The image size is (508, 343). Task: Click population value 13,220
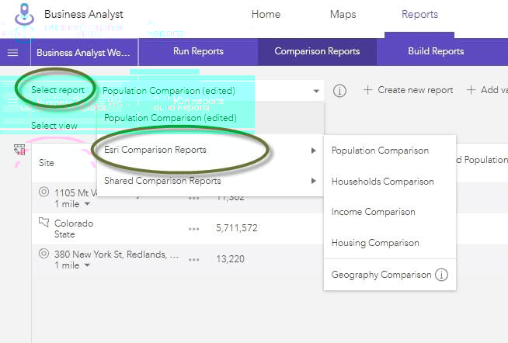pyautogui.click(x=231, y=259)
